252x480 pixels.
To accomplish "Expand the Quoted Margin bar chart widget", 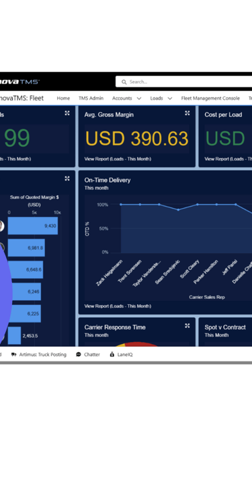I will click(67, 178).
